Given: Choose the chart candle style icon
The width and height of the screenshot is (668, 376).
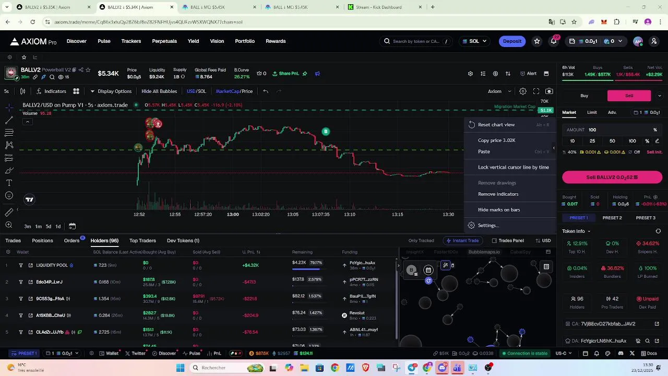Looking at the screenshot, I should tap(22, 91).
